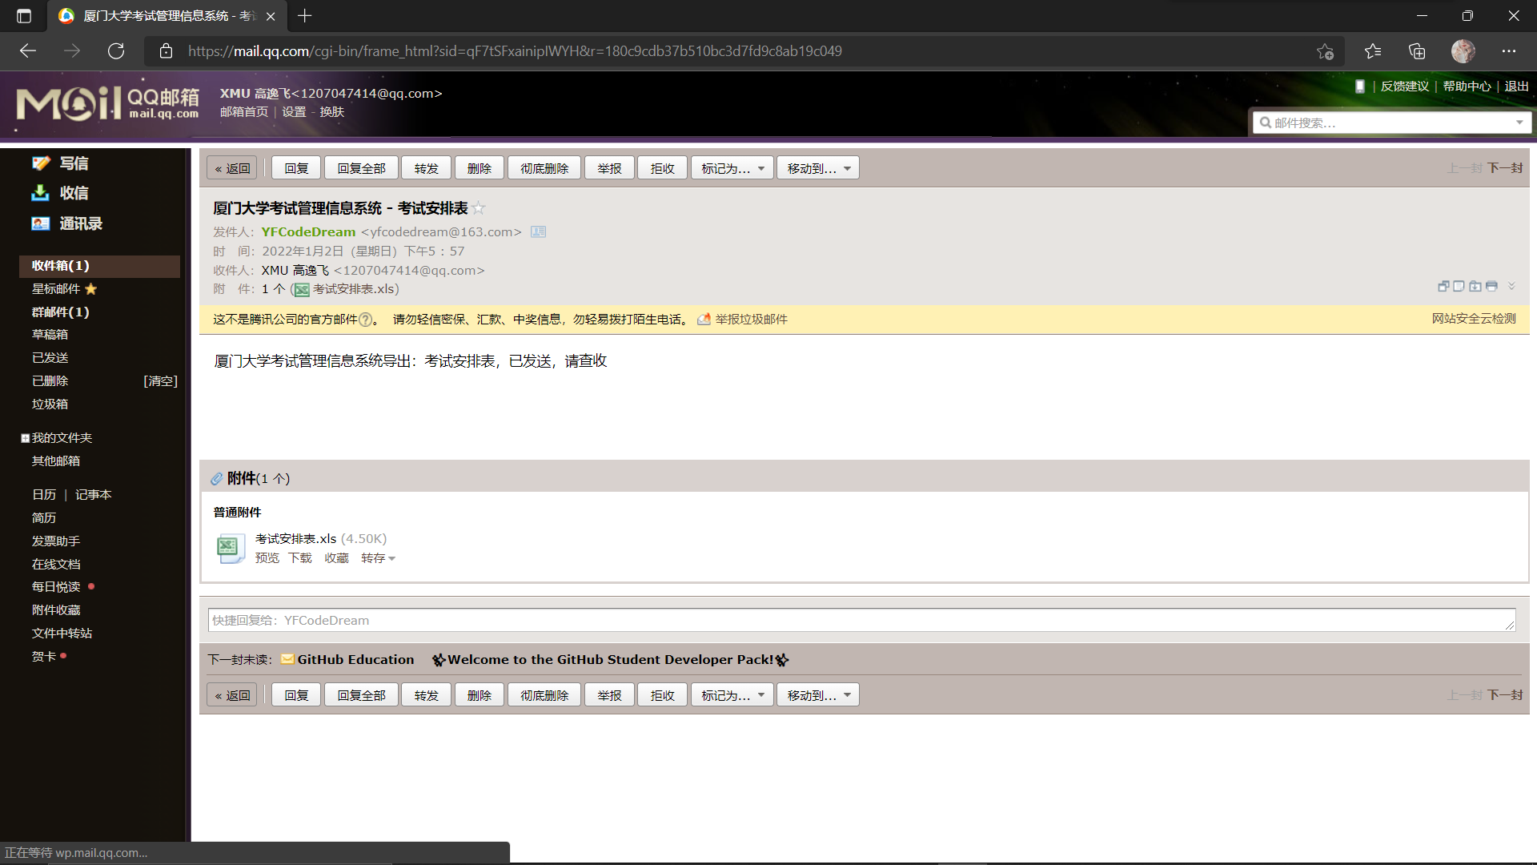Open the top 标记为... dropdown
The height and width of the screenshot is (865, 1537).
point(732,168)
